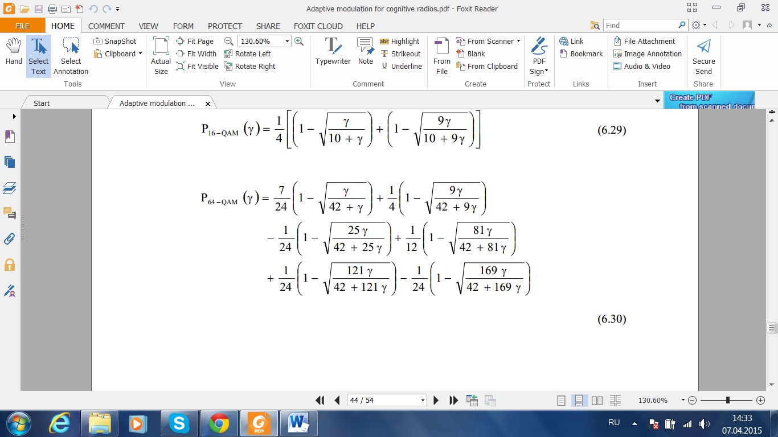The height and width of the screenshot is (437, 778).
Task: Insert a Link
Action: tap(571, 42)
